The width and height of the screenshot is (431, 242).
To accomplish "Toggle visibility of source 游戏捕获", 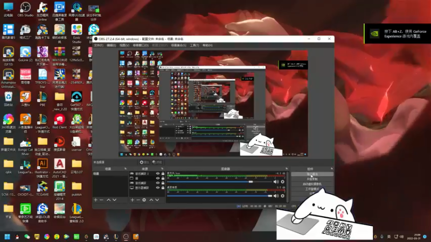I will tap(158, 183).
